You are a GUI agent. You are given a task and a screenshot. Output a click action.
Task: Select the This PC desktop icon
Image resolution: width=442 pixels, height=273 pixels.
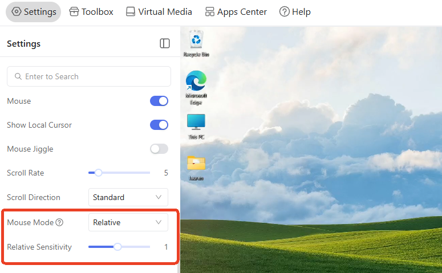point(196,127)
